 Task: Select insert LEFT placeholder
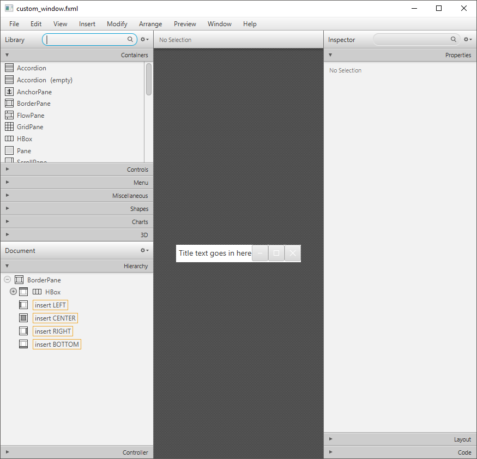click(50, 305)
